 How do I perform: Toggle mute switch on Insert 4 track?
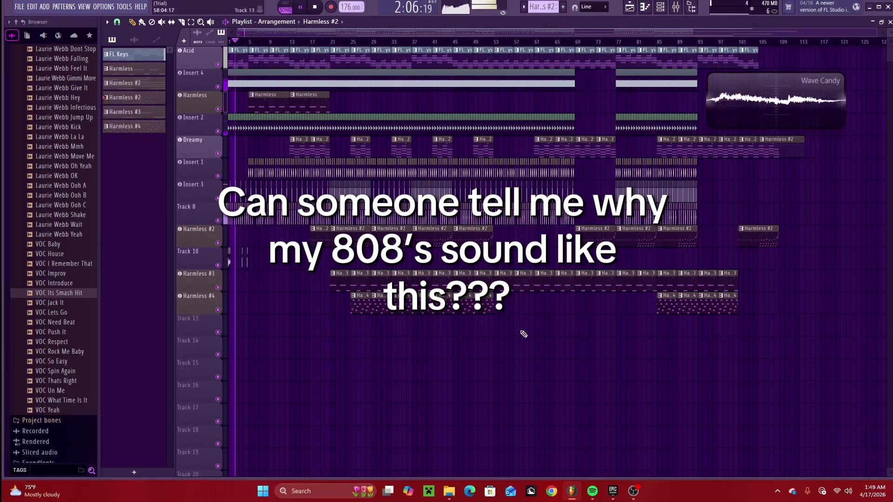218,86
